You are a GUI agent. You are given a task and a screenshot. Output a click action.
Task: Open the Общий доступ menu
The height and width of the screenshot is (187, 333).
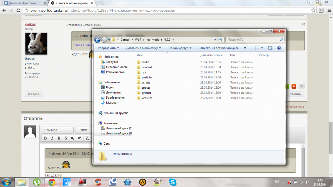[180, 48]
